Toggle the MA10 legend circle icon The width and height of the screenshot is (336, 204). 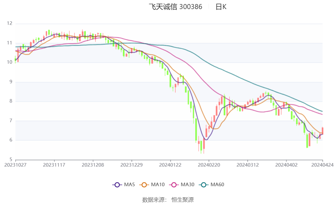144,185
